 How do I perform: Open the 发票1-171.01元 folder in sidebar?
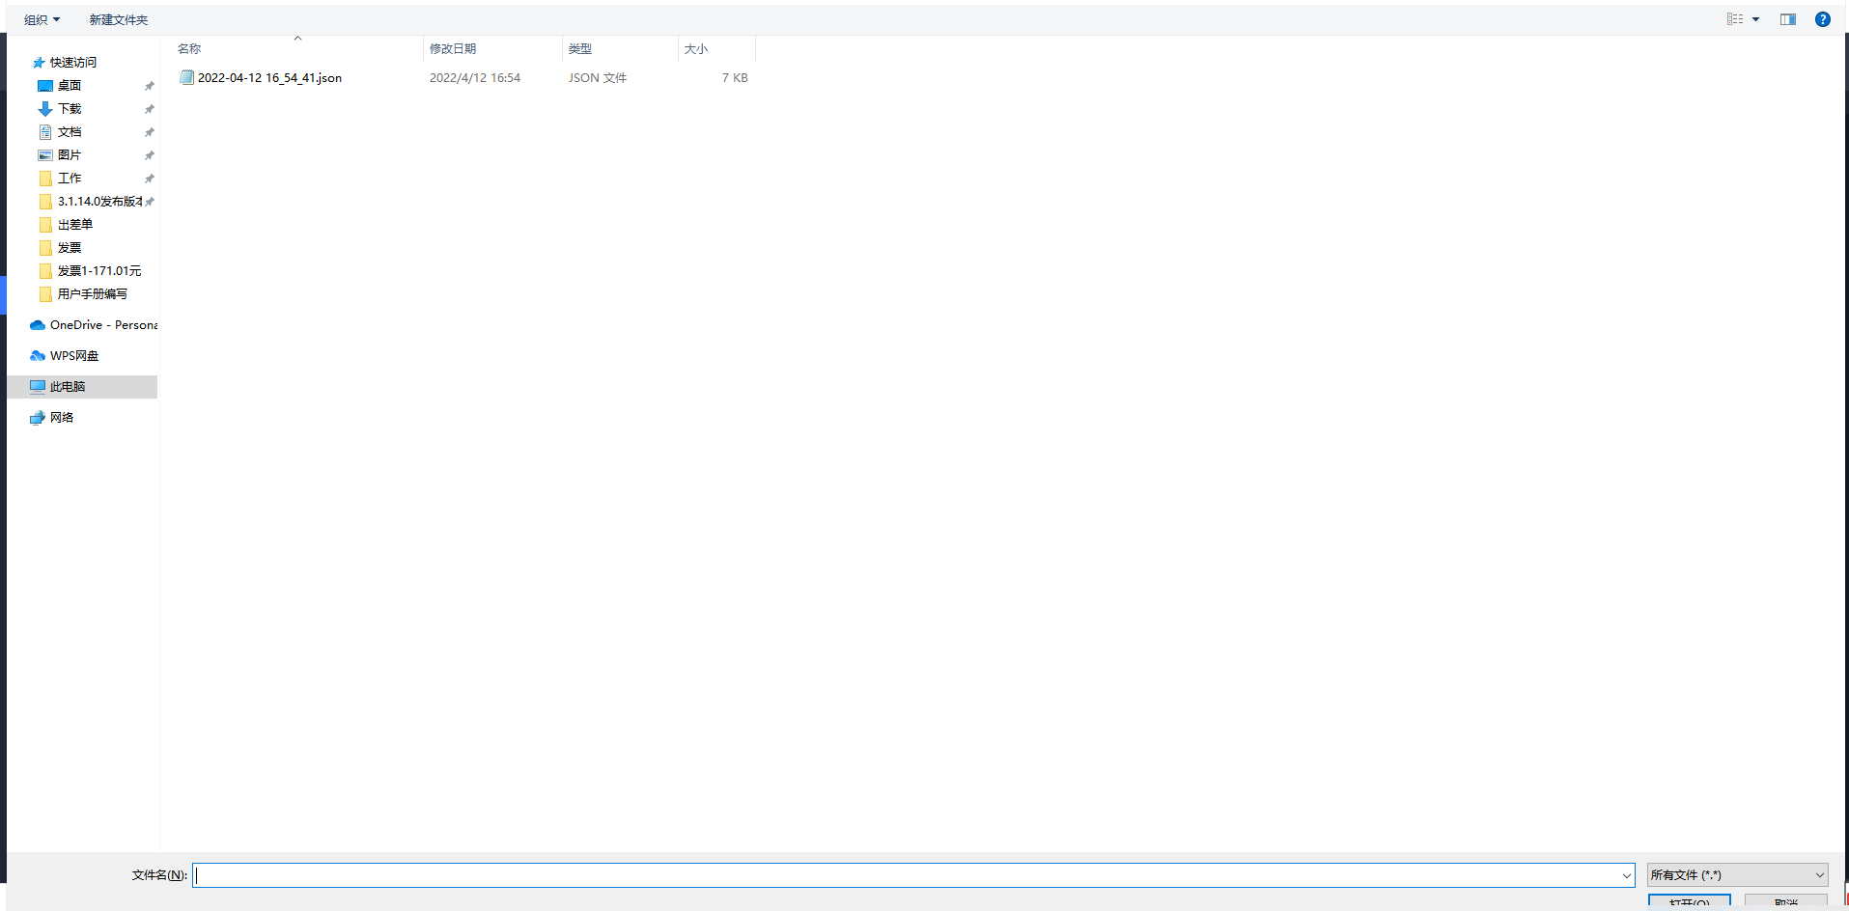(90, 271)
